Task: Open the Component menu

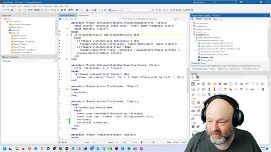Action: coord(48,6)
